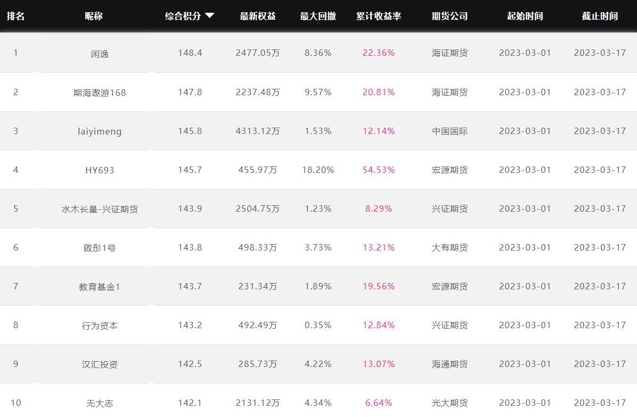Select return rate 8.29%
637x417 pixels.
pyautogui.click(x=379, y=208)
